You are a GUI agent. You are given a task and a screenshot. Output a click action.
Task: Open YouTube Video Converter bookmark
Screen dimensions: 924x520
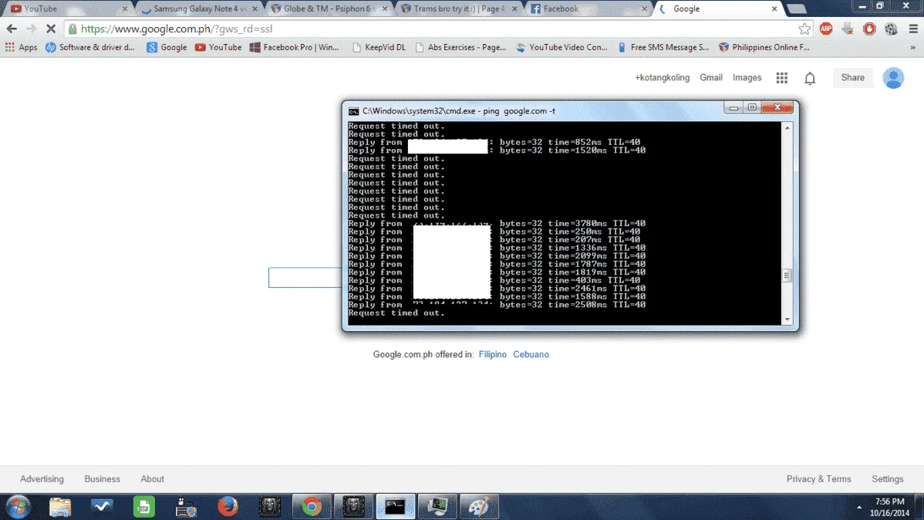coord(561,47)
